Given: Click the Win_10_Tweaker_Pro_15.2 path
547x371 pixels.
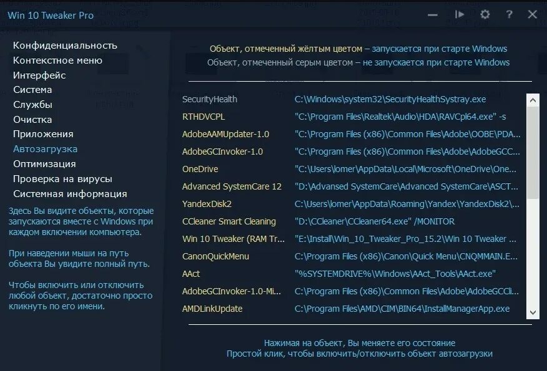Looking at the screenshot, I should pos(405,239).
